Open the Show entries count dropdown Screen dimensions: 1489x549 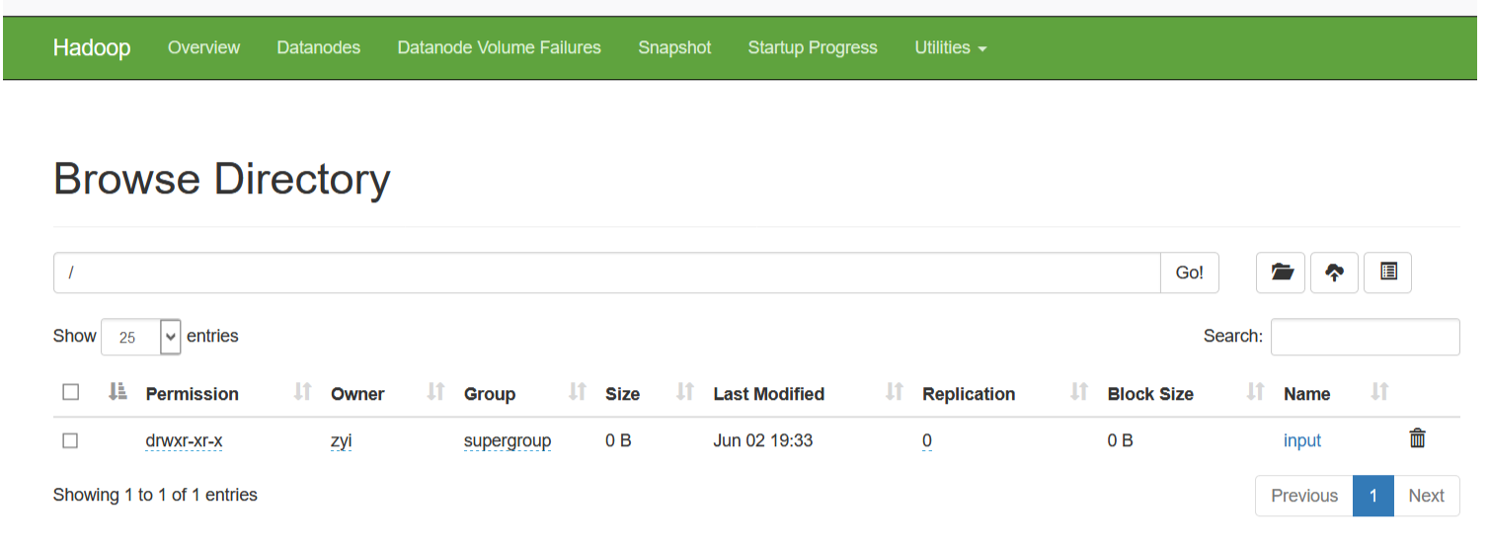tap(141, 337)
